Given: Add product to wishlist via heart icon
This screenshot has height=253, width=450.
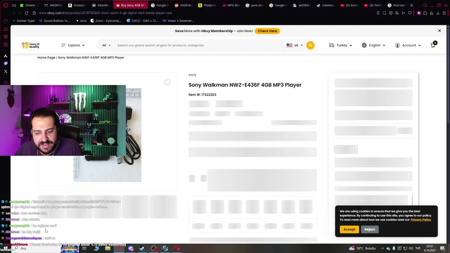Looking at the screenshot, I should pyautogui.click(x=167, y=82).
